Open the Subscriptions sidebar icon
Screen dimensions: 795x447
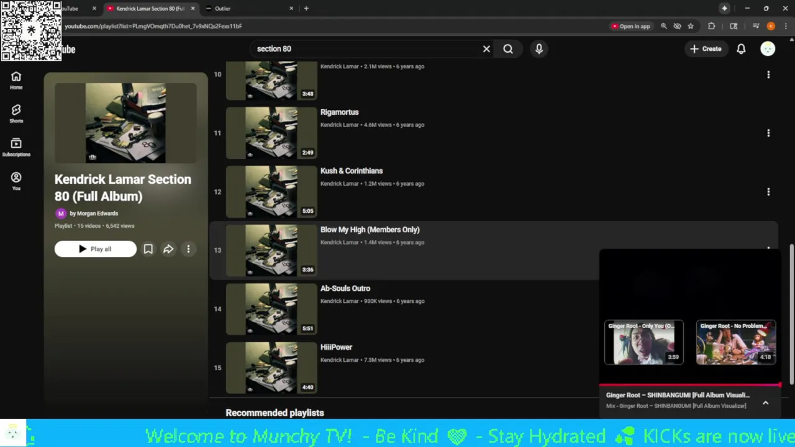[x=16, y=147]
